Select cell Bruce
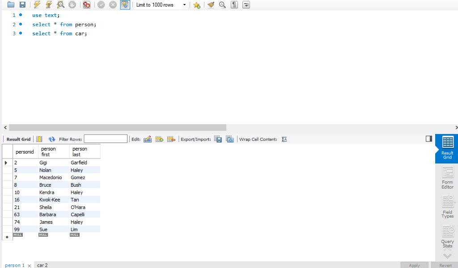This screenshot has height=268, width=458. [54, 185]
